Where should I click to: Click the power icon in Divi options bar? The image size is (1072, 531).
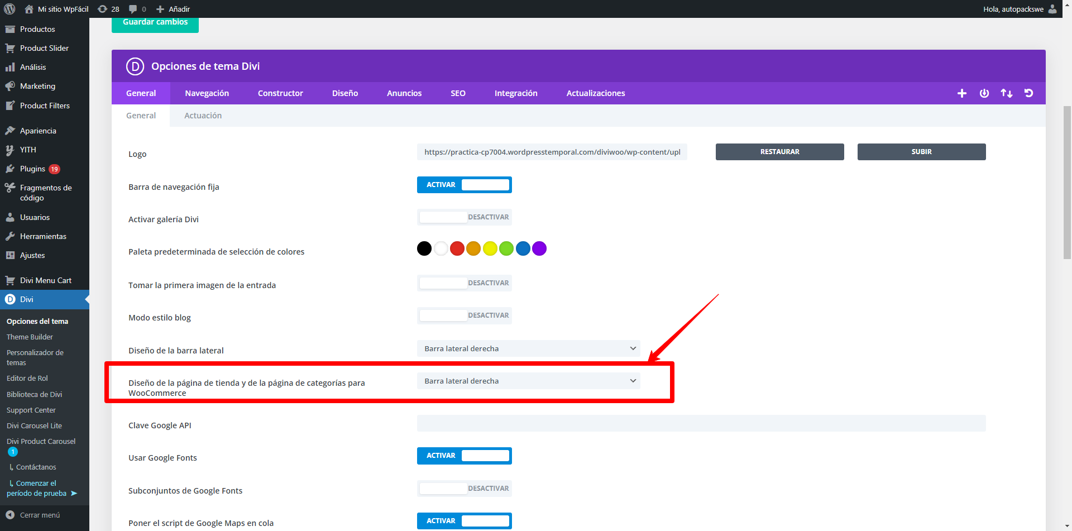(984, 93)
